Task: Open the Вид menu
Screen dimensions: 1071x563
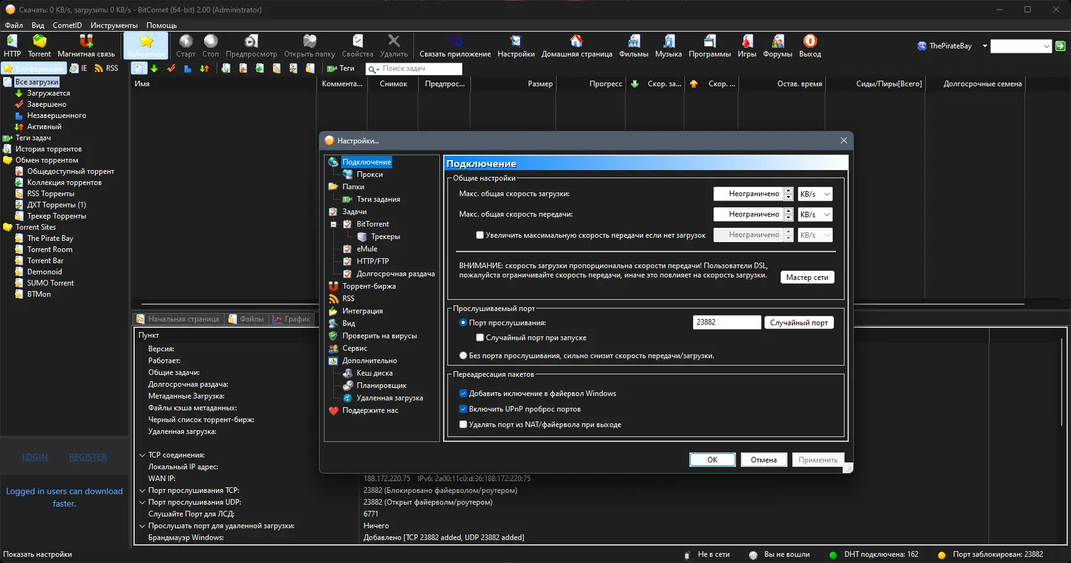Action: point(38,25)
